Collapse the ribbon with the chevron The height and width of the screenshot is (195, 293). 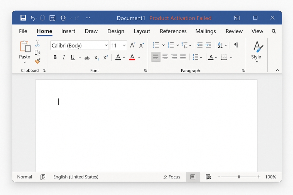[x=277, y=70]
